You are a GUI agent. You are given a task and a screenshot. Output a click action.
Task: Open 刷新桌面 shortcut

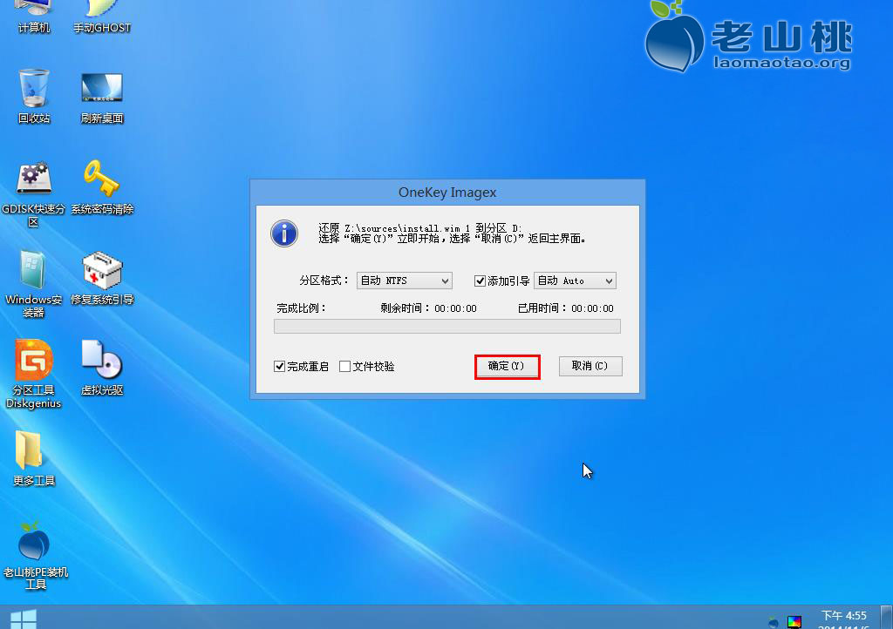click(x=102, y=87)
